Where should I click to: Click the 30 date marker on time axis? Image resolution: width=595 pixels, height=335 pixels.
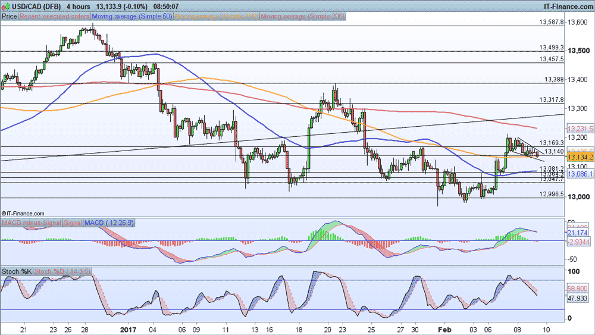coord(415,330)
